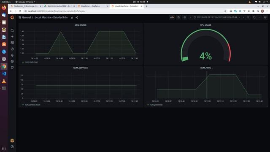Open the clock showing abr 18 17:23
The image size is (270, 152).
click(139, 2)
